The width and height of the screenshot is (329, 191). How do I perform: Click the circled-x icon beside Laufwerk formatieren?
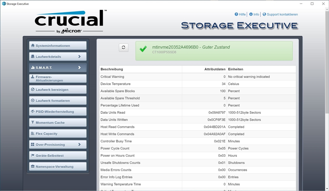pos(33,100)
